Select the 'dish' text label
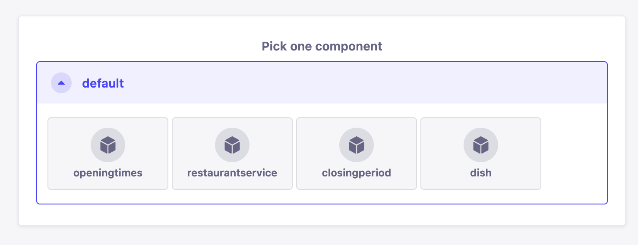Image resolution: width=638 pixels, height=245 pixels. pyautogui.click(x=481, y=173)
